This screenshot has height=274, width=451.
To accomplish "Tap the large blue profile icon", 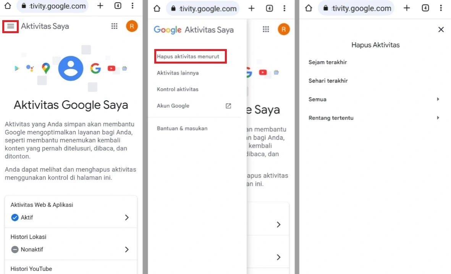I will point(71,68).
